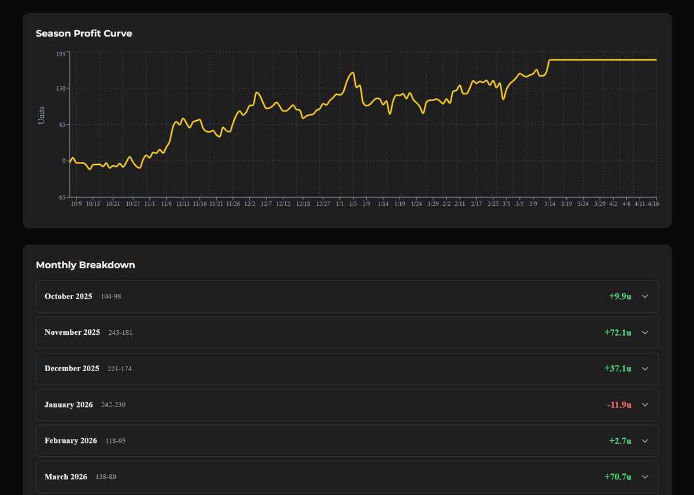Click the Season Profit Curve heading
Screen dimensions: 694x495
pos(84,34)
